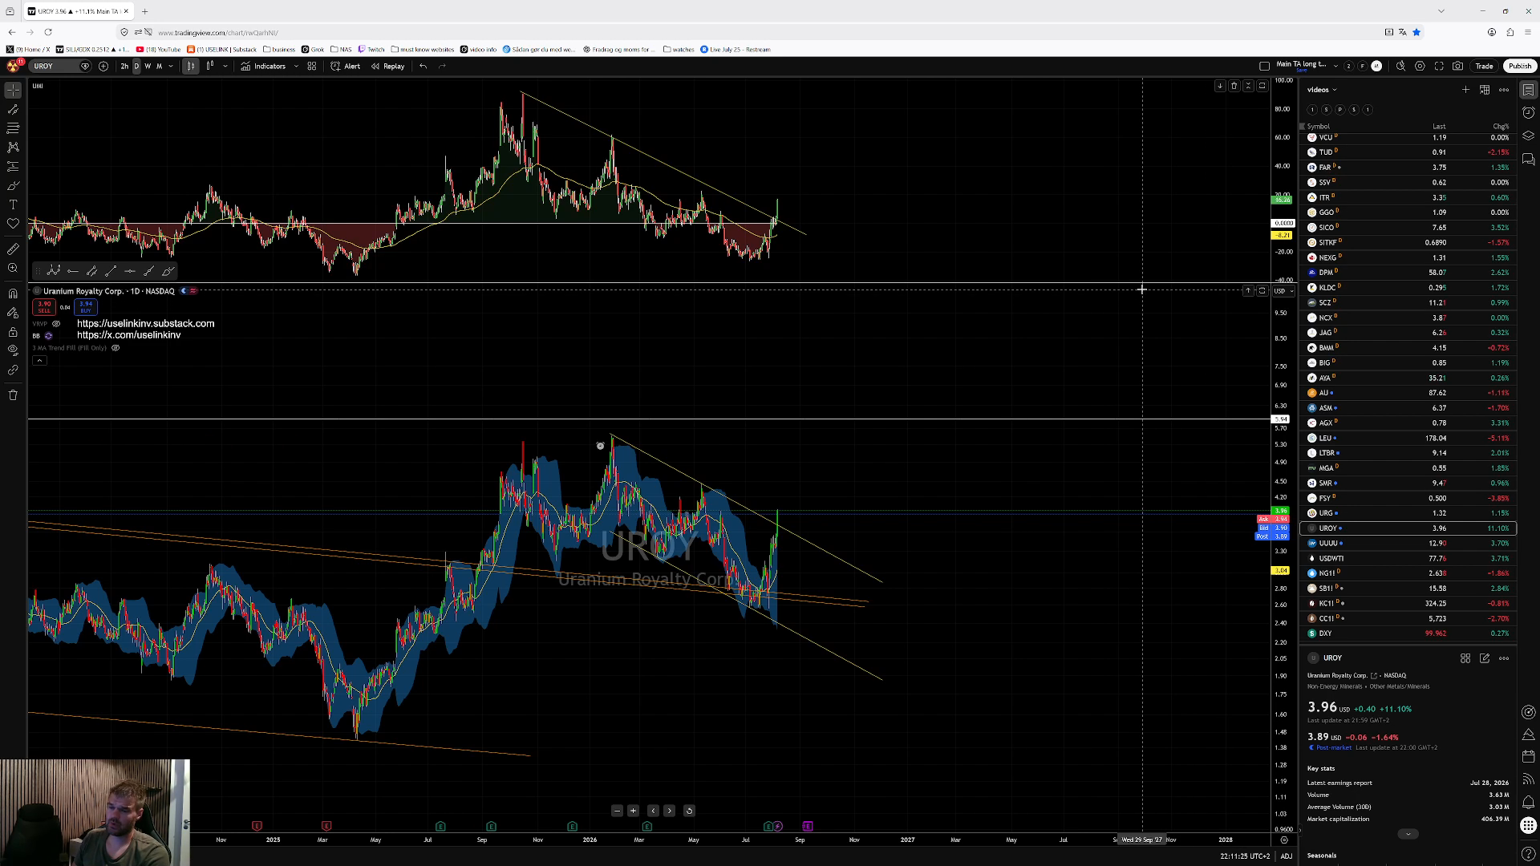Click the Alert button
This screenshot has width=1540, height=866.
tap(346, 67)
